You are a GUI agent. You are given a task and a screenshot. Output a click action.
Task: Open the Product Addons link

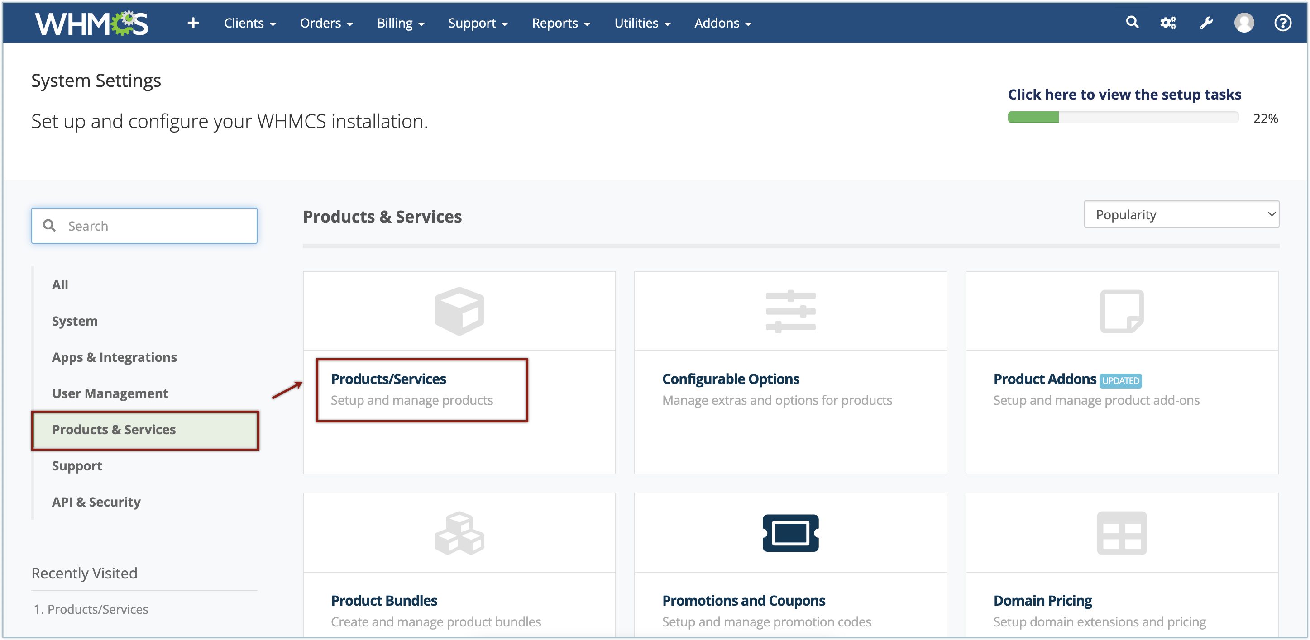tap(1045, 379)
